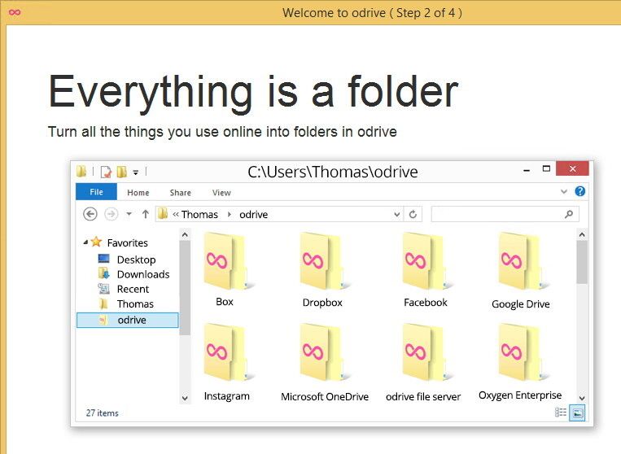The image size is (621, 454).
Task: Switch to large icons view layout
Action: pyautogui.click(x=577, y=413)
